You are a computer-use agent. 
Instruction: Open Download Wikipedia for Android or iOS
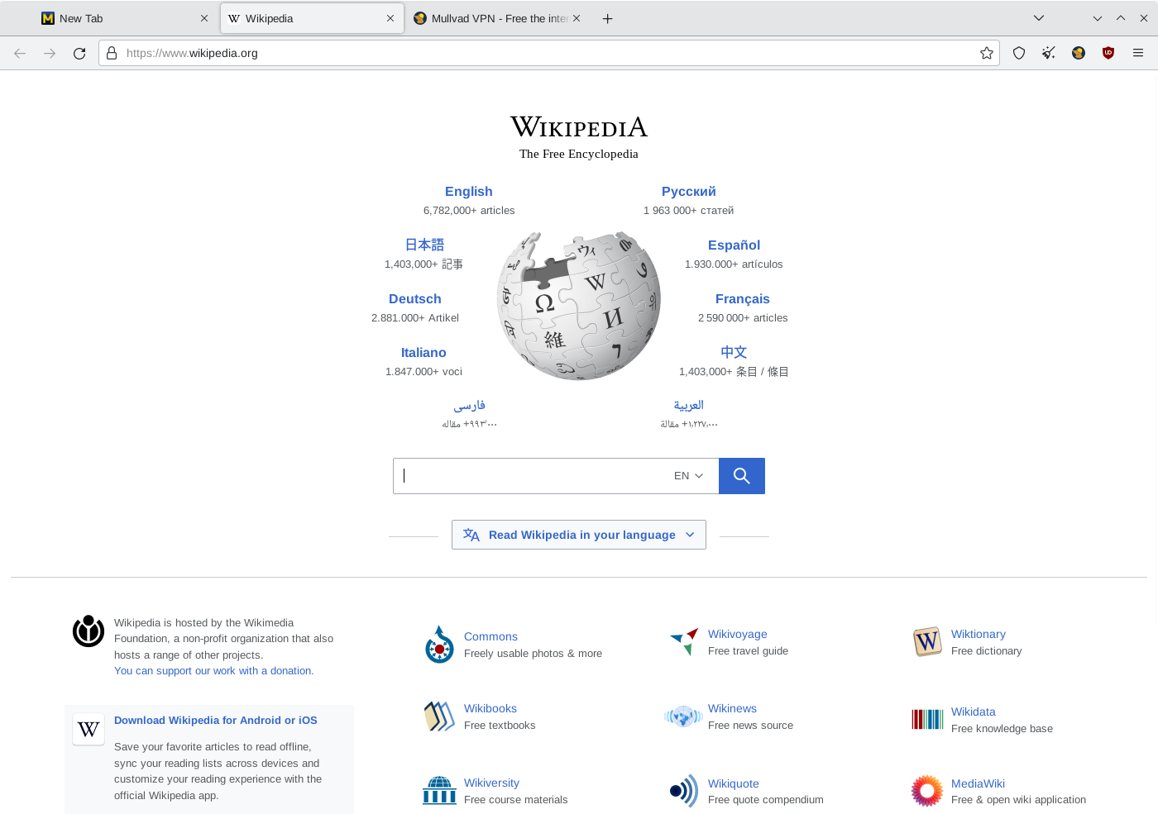[x=216, y=721]
